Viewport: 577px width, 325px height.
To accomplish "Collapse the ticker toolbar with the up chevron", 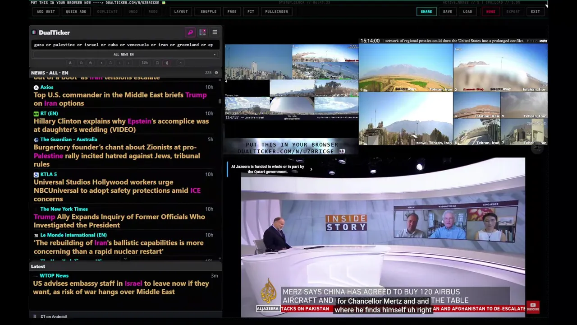I will coord(180,63).
